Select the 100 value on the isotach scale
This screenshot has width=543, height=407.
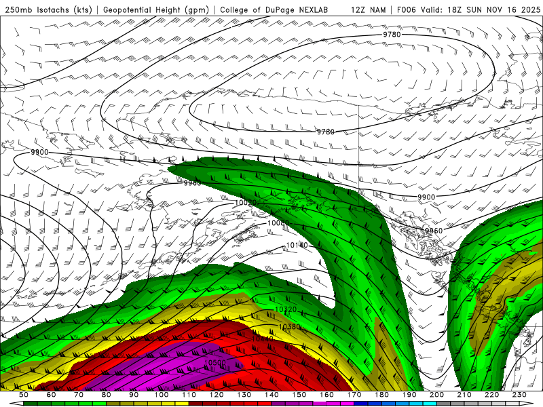(x=162, y=395)
